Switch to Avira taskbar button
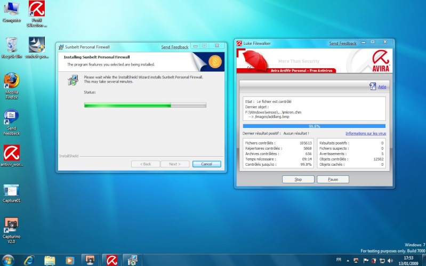426x266 pixels. pos(111,260)
